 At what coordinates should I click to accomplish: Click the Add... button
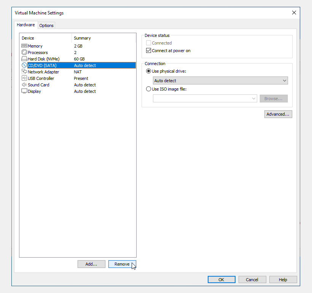click(x=91, y=264)
